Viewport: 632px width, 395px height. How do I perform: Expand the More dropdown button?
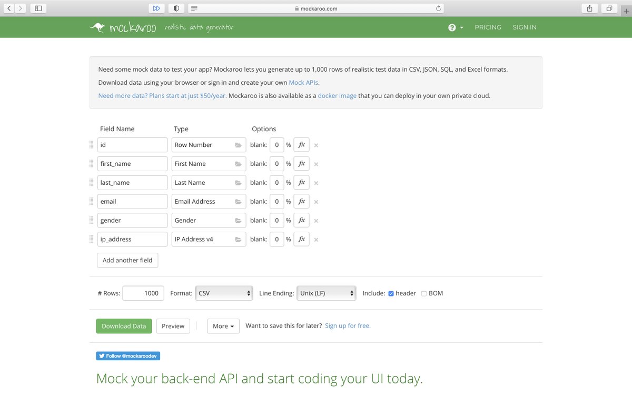click(x=223, y=326)
